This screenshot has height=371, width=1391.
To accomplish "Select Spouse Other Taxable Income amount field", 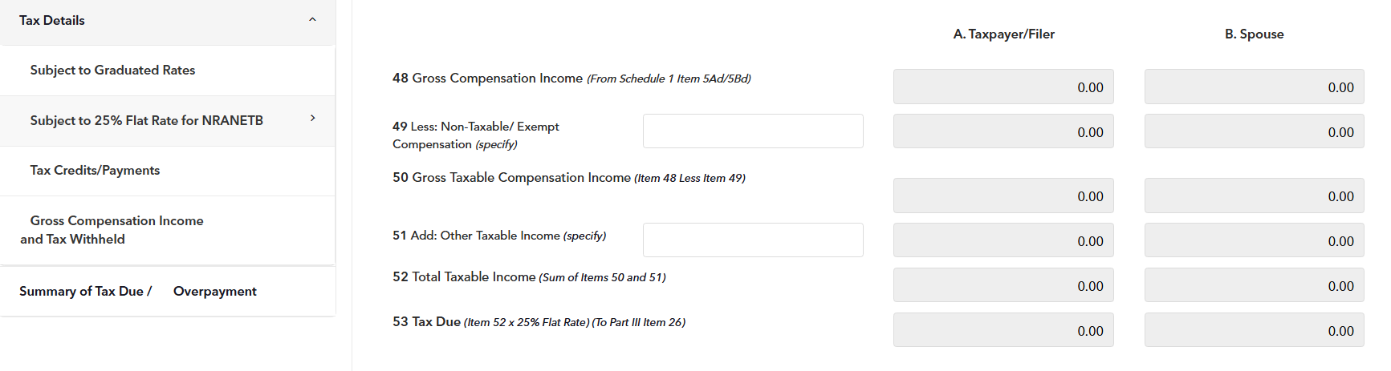I will click(1254, 241).
